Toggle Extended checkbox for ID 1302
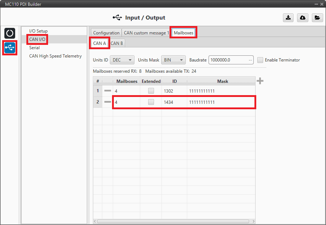 pyautogui.click(x=151, y=91)
